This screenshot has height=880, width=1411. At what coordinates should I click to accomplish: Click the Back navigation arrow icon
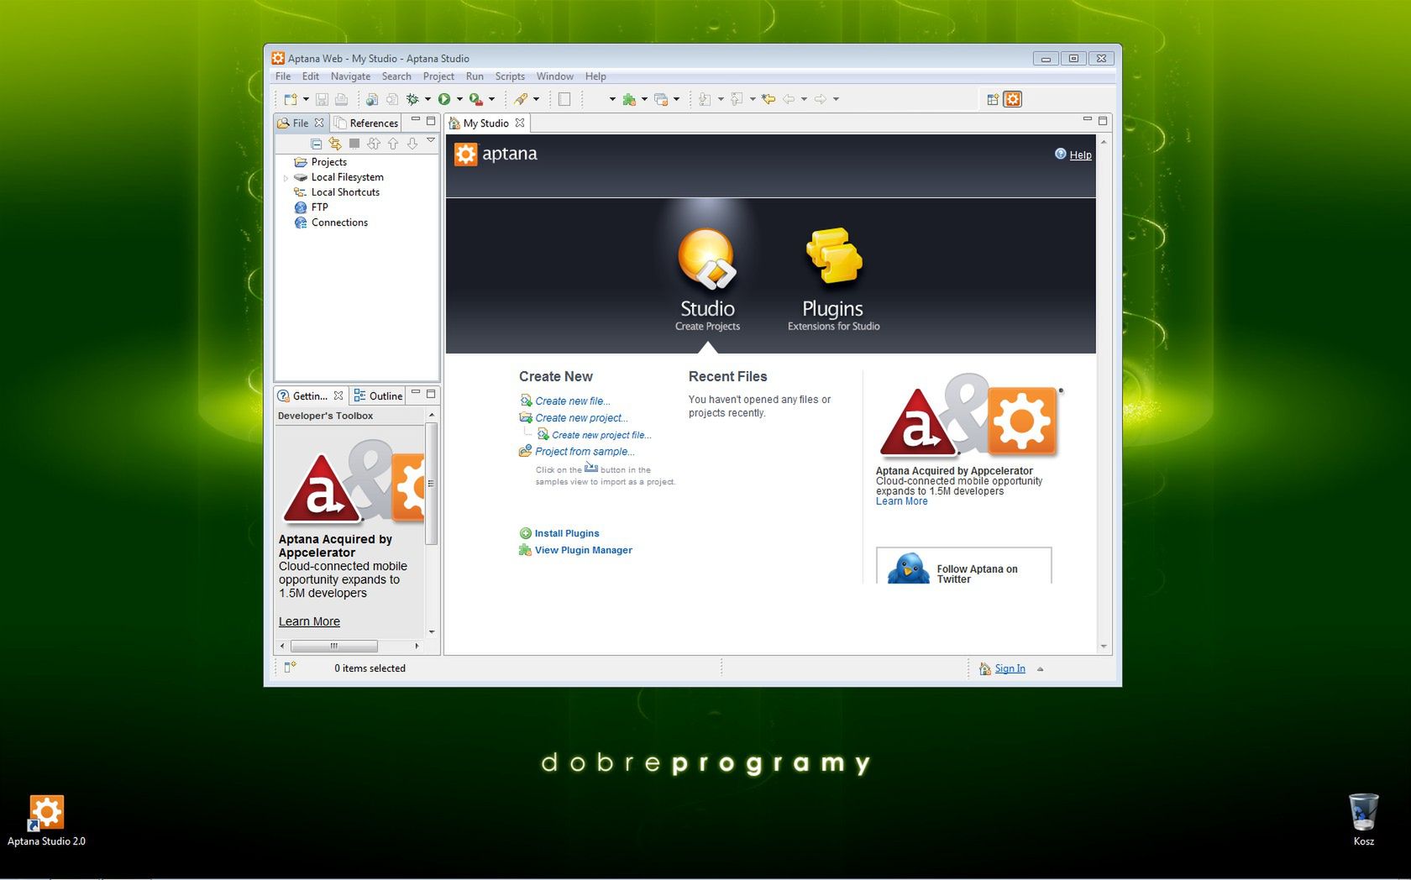coord(789,99)
